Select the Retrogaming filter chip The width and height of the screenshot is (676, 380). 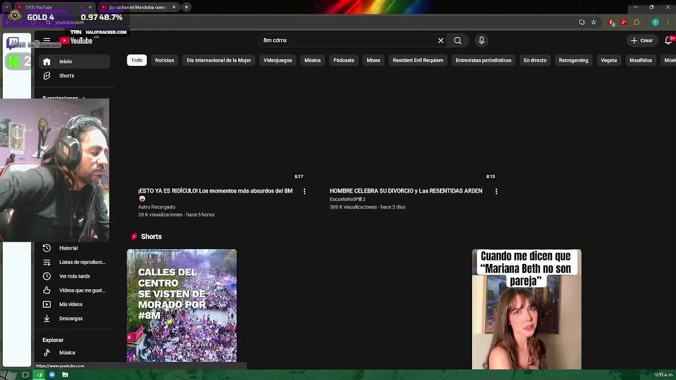click(574, 60)
